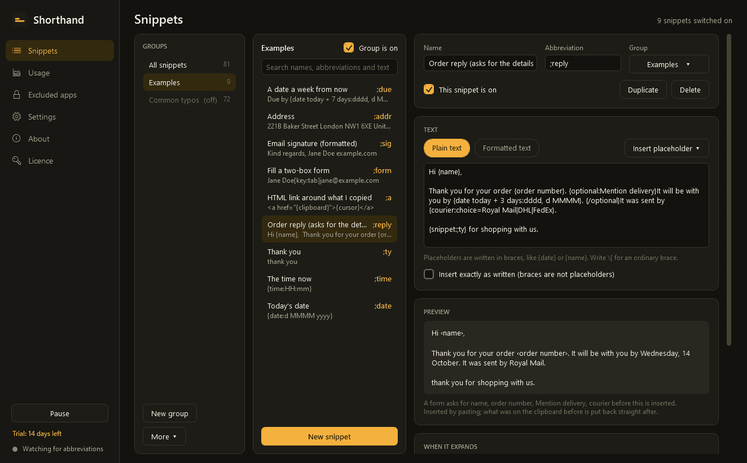Click the Usage chart icon in sidebar

pos(17,73)
